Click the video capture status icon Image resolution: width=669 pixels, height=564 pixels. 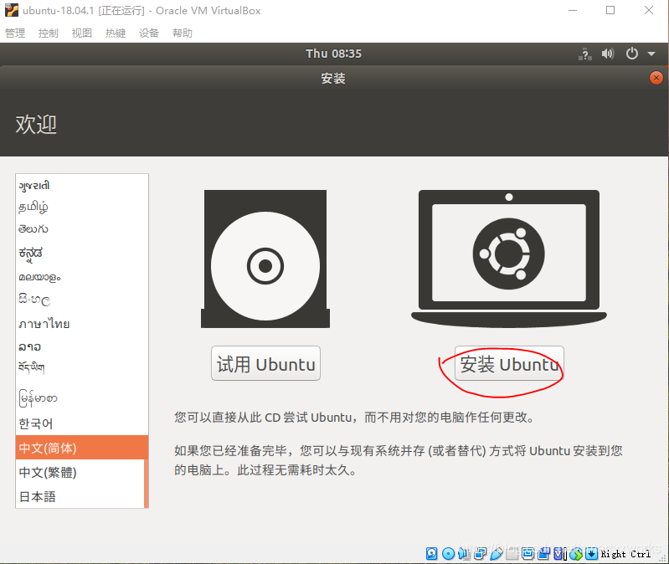543,553
